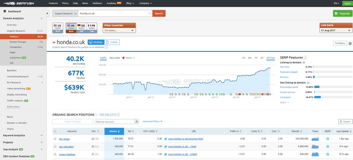The height and width of the screenshot is (160, 353).
Task: Show the Keywords chart tab
Action: click(115, 58)
